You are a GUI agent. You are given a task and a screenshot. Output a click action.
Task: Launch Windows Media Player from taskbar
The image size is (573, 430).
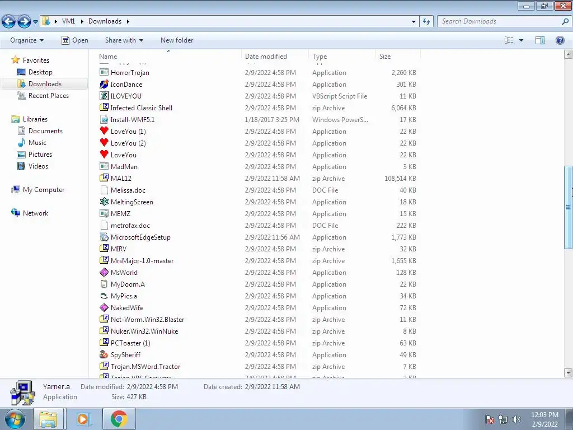(x=83, y=419)
